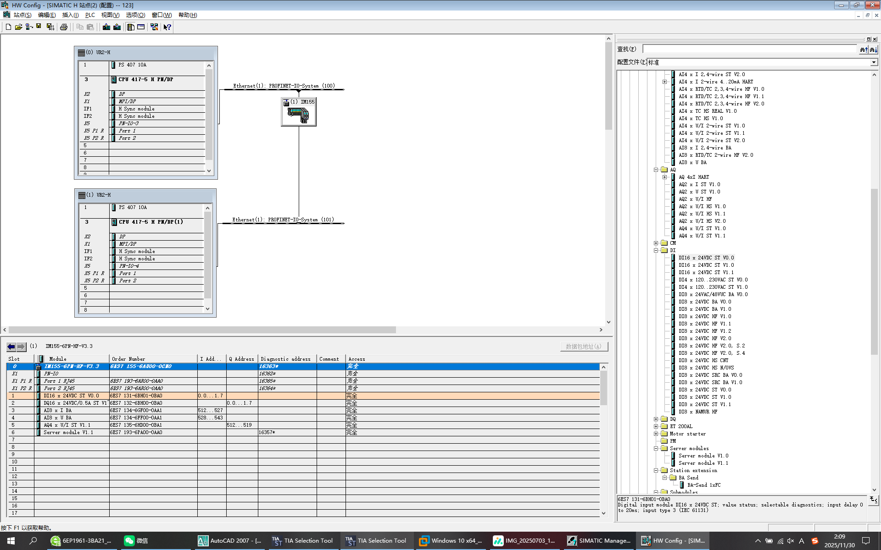The width and height of the screenshot is (881, 550).
Task: Expand the Motor starter folder
Action: [656, 434]
